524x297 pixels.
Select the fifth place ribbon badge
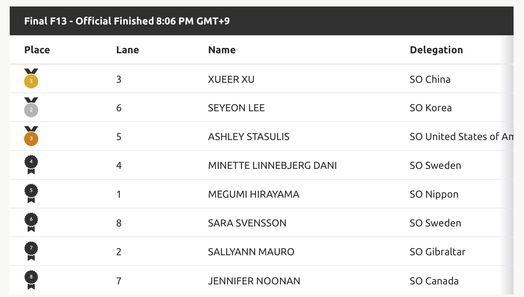point(31,194)
